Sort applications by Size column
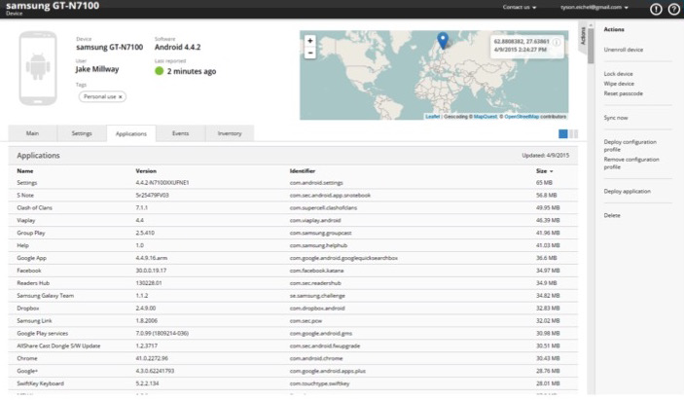This screenshot has height=401, width=684. 545,171
